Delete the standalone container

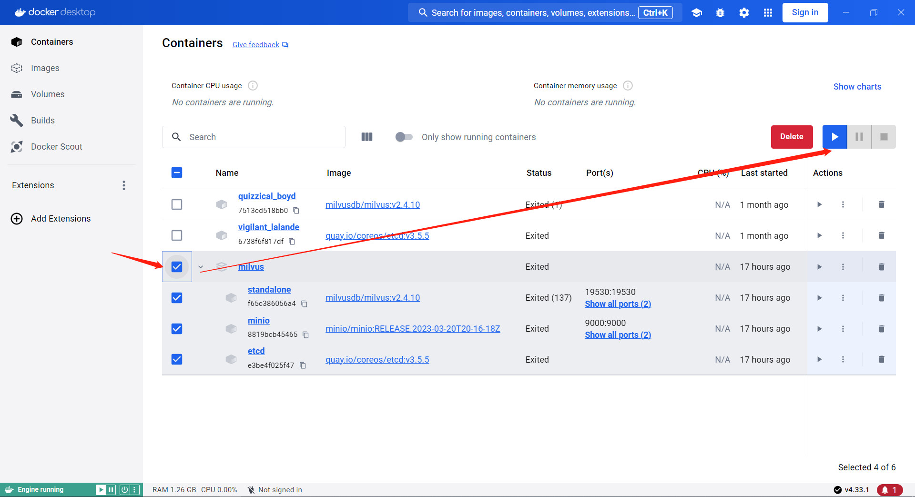882,298
